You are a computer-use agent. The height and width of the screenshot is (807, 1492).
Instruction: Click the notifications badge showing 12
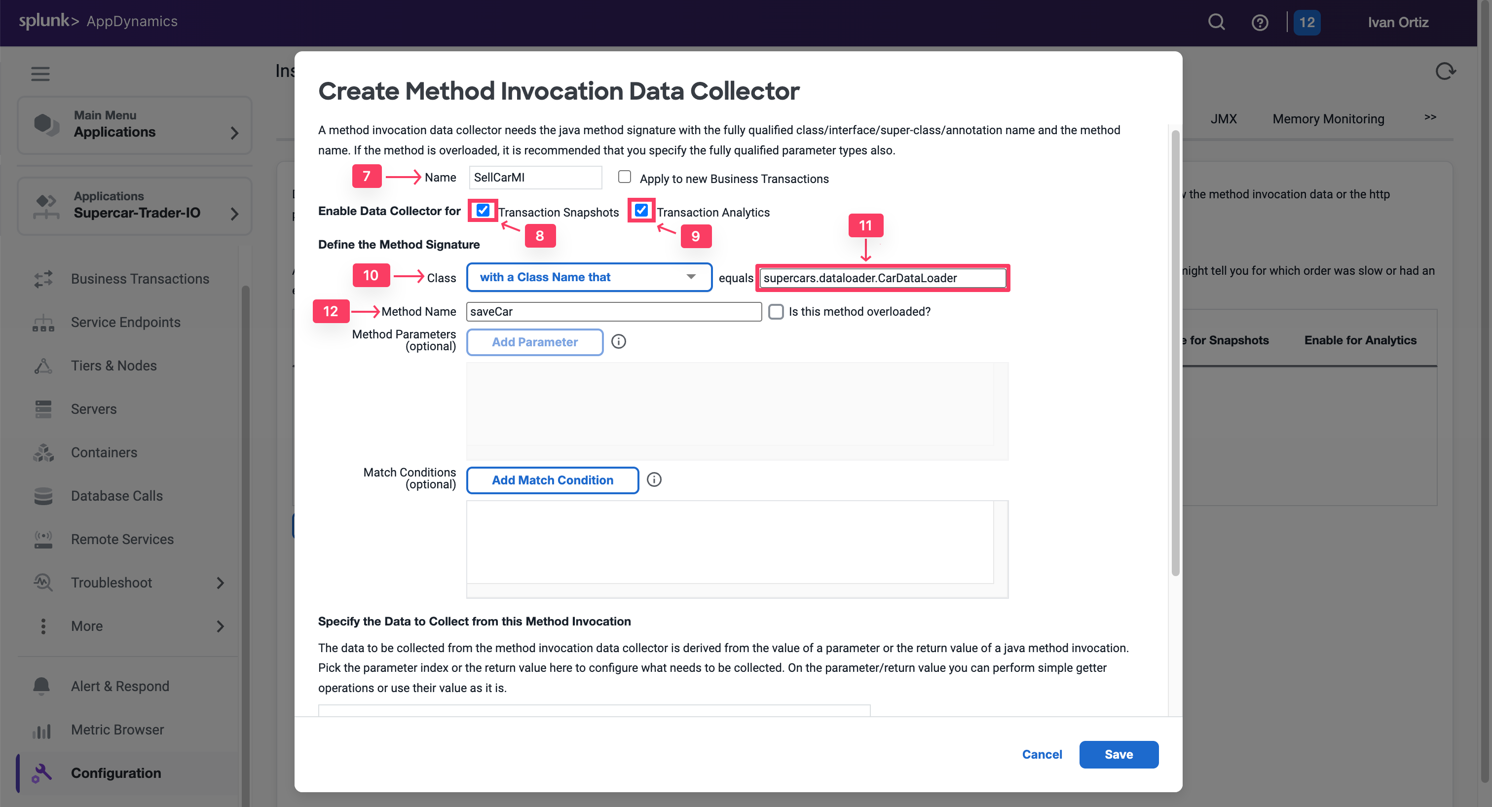coord(1306,23)
